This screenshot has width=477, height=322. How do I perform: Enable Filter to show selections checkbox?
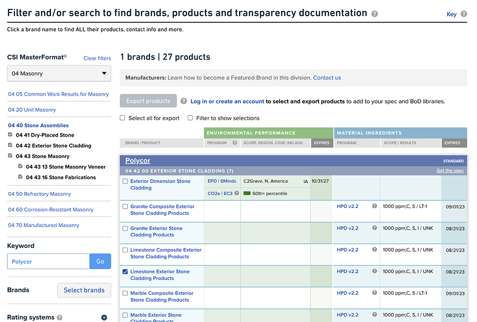pyautogui.click(x=190, y=118)
